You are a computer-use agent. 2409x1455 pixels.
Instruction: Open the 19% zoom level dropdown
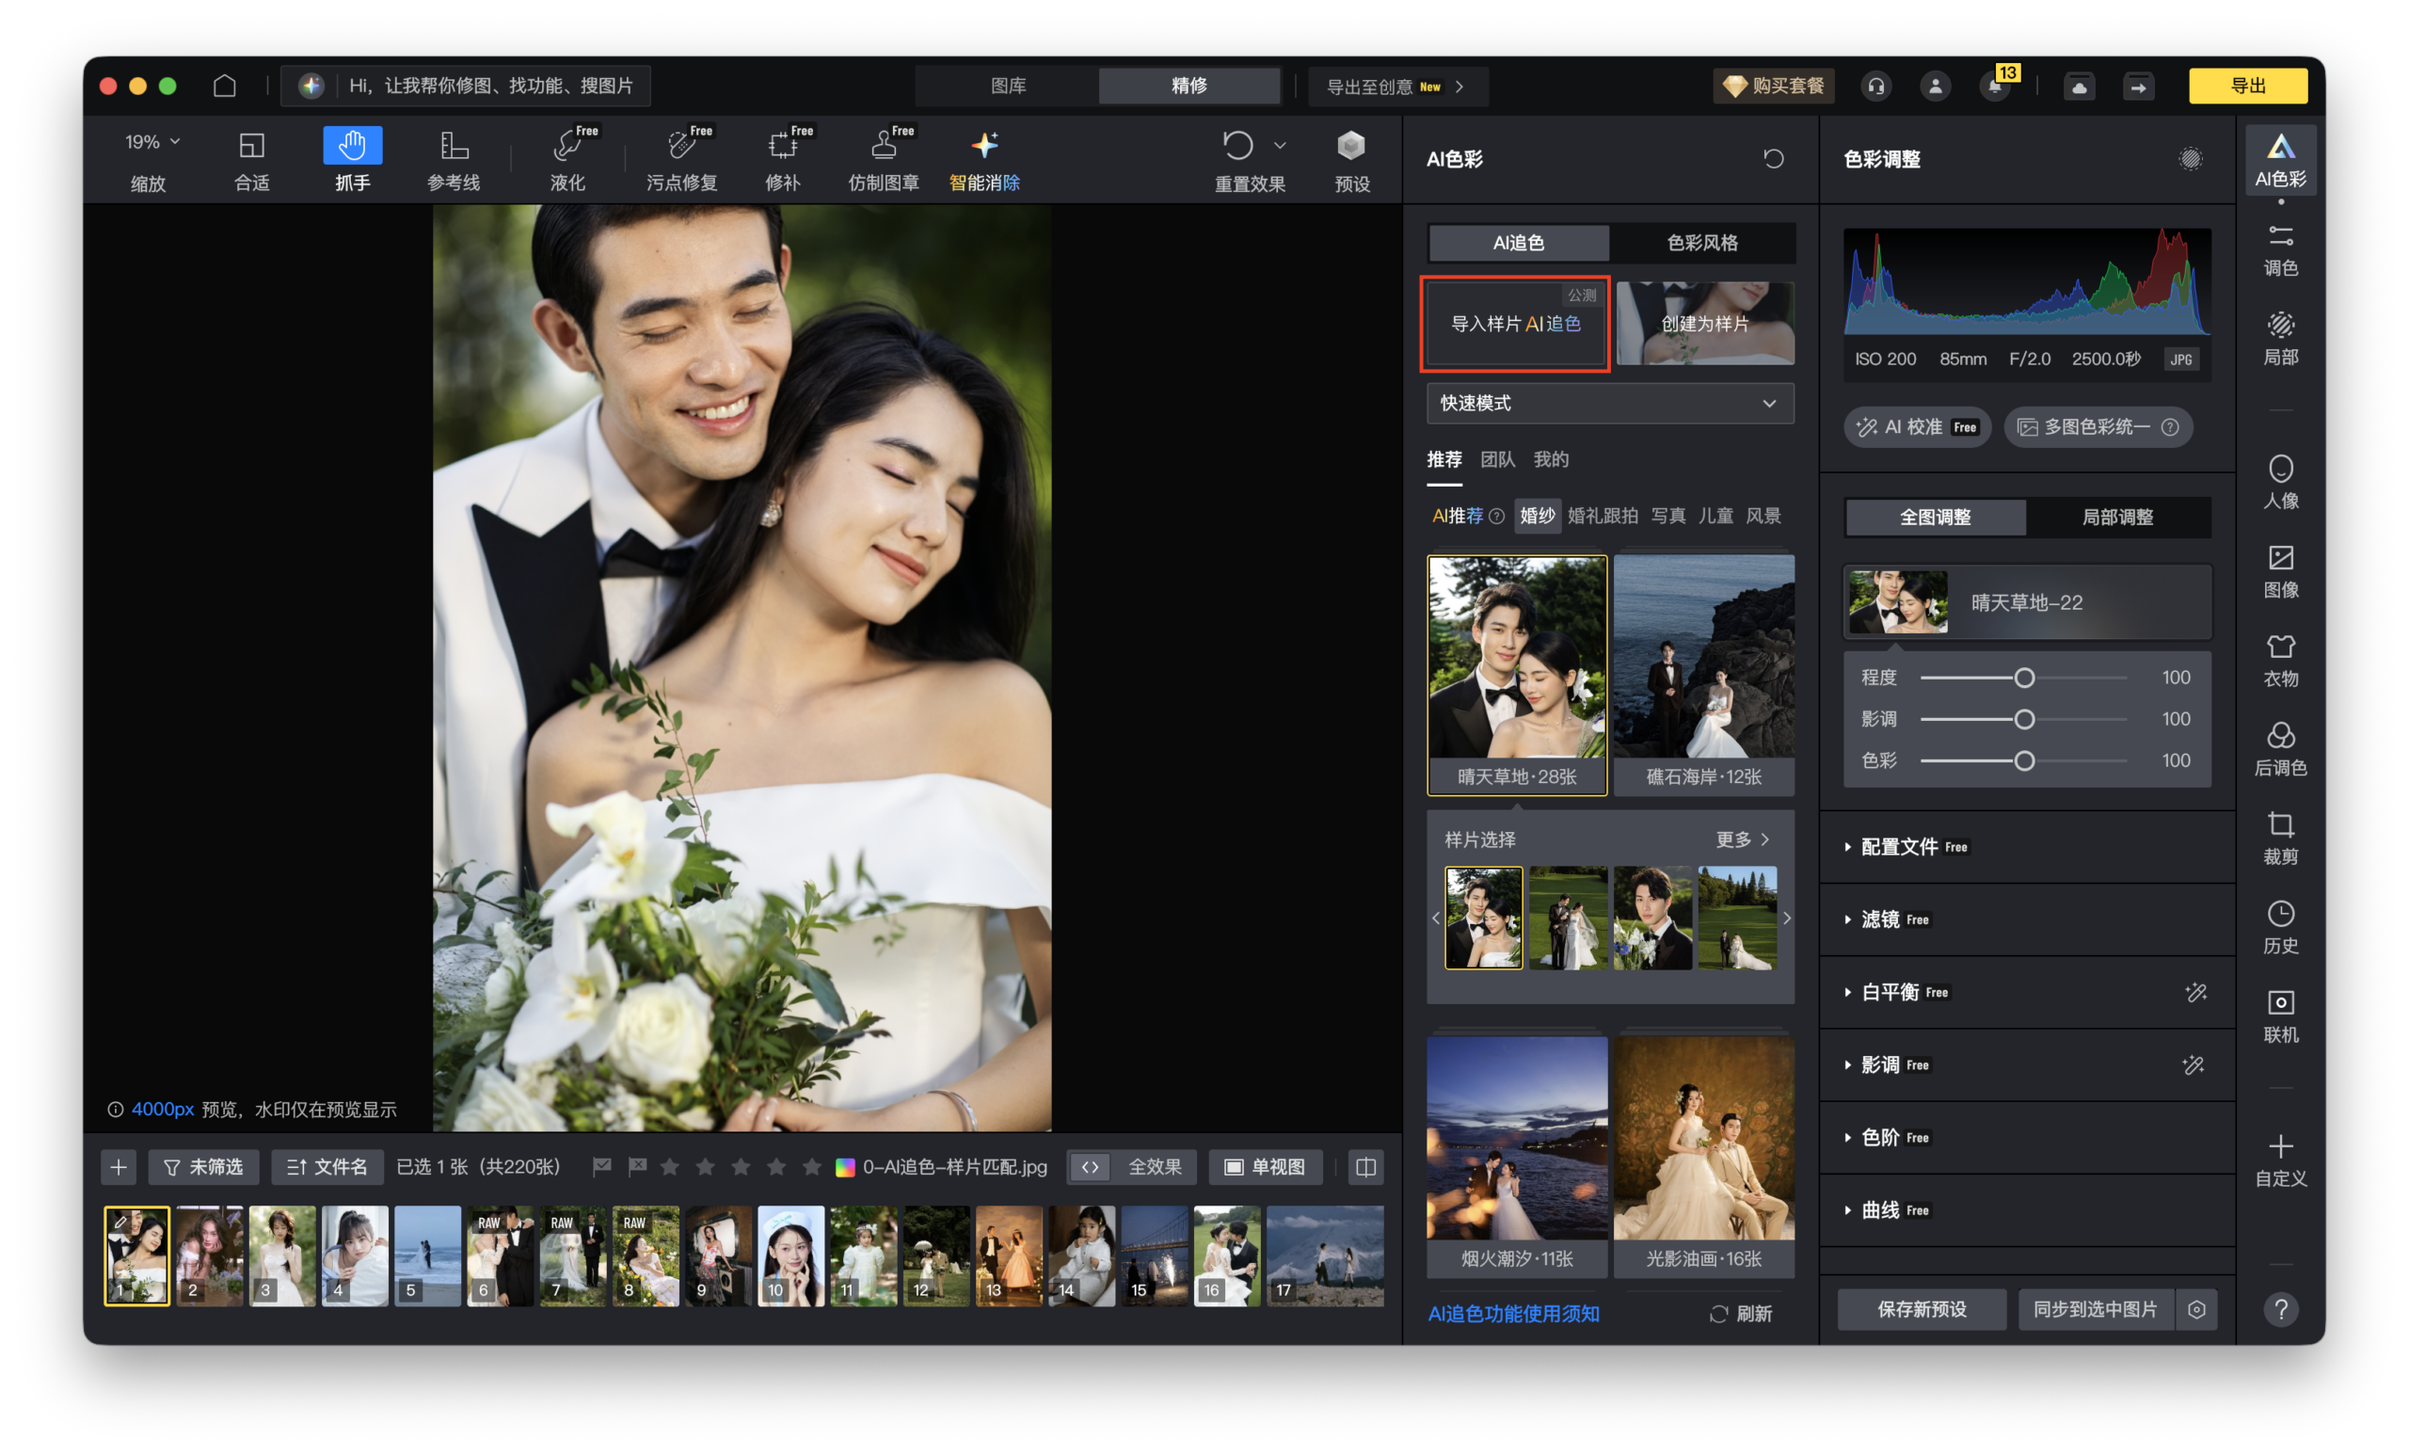coord(149,140)
